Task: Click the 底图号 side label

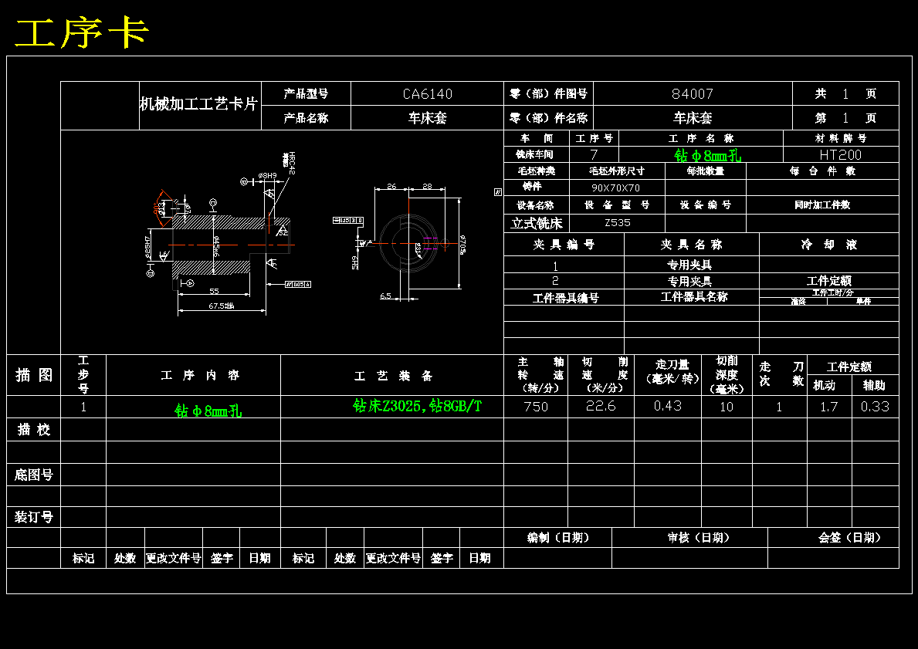Action: point(34,475)
